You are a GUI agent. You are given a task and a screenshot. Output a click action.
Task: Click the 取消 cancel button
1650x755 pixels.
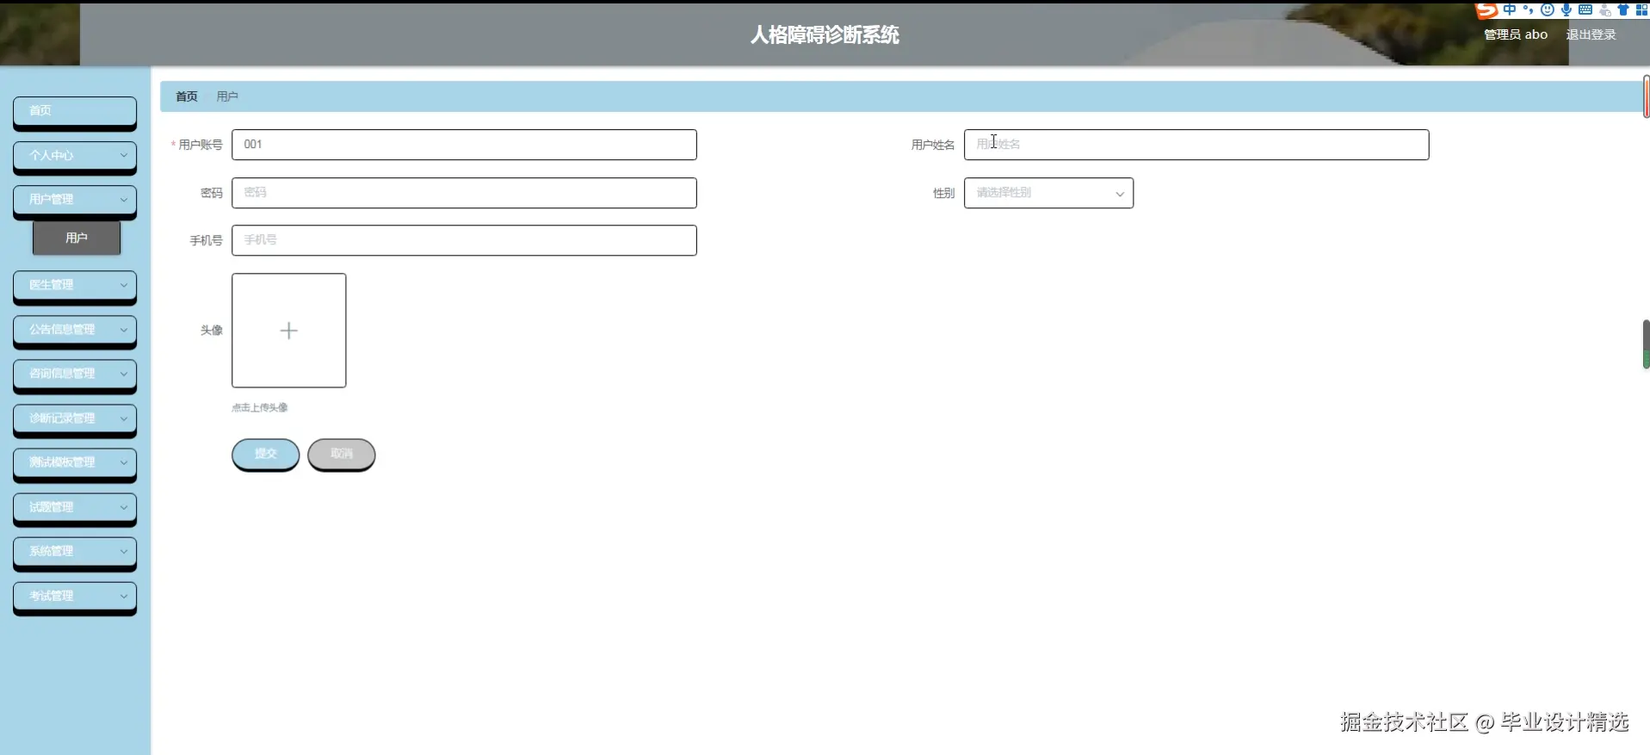coord(341,454)
